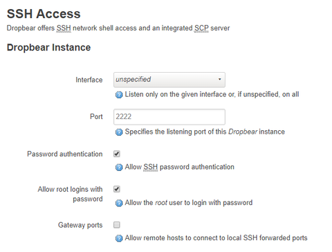Open the Interface dropdown showing unspecified
The height and width of the screenshot is (252, 332).
pyautogui.click(x=169, y=80)
